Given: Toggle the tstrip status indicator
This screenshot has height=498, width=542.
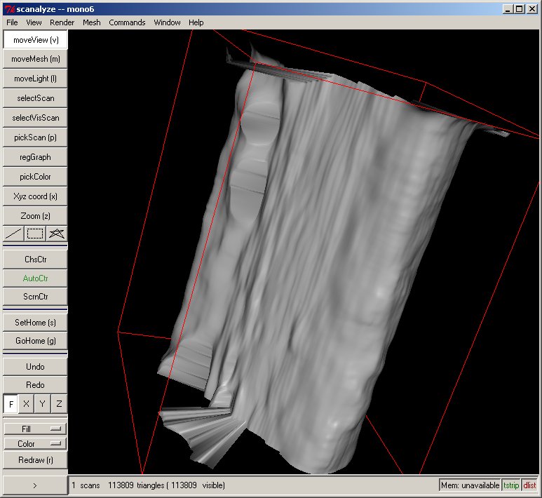Looking at the screenshot, I should [511, 485].
